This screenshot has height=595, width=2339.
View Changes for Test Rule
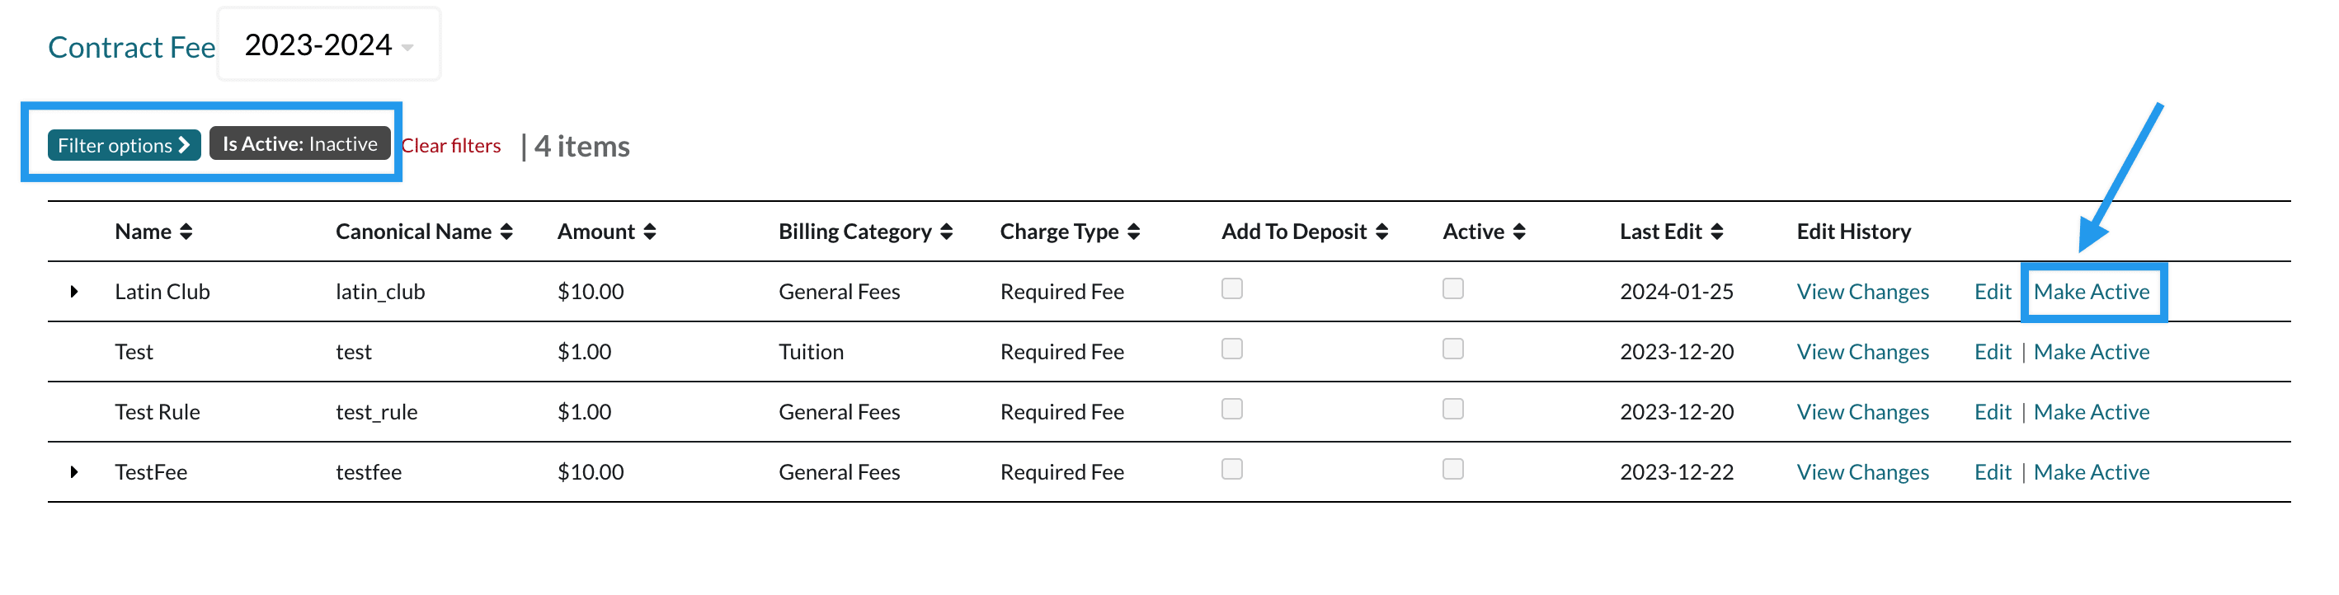click(1862, 413)
